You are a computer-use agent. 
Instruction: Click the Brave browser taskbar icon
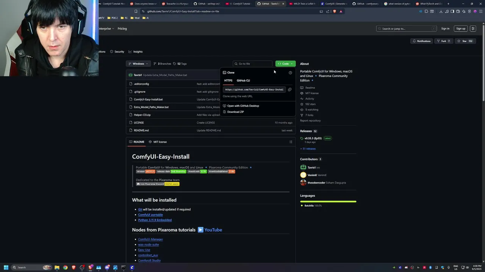click(x=74, y=267)
